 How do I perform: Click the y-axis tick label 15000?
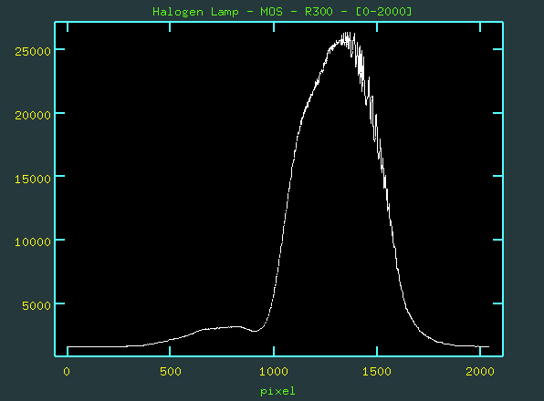click(x=33, y=179)
